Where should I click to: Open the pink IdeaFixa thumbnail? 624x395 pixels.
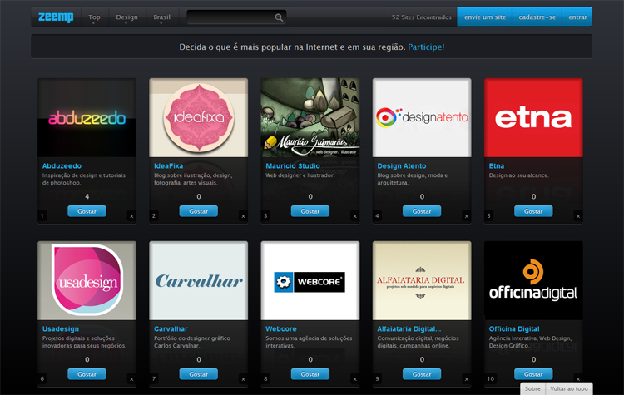pos(199,118)
